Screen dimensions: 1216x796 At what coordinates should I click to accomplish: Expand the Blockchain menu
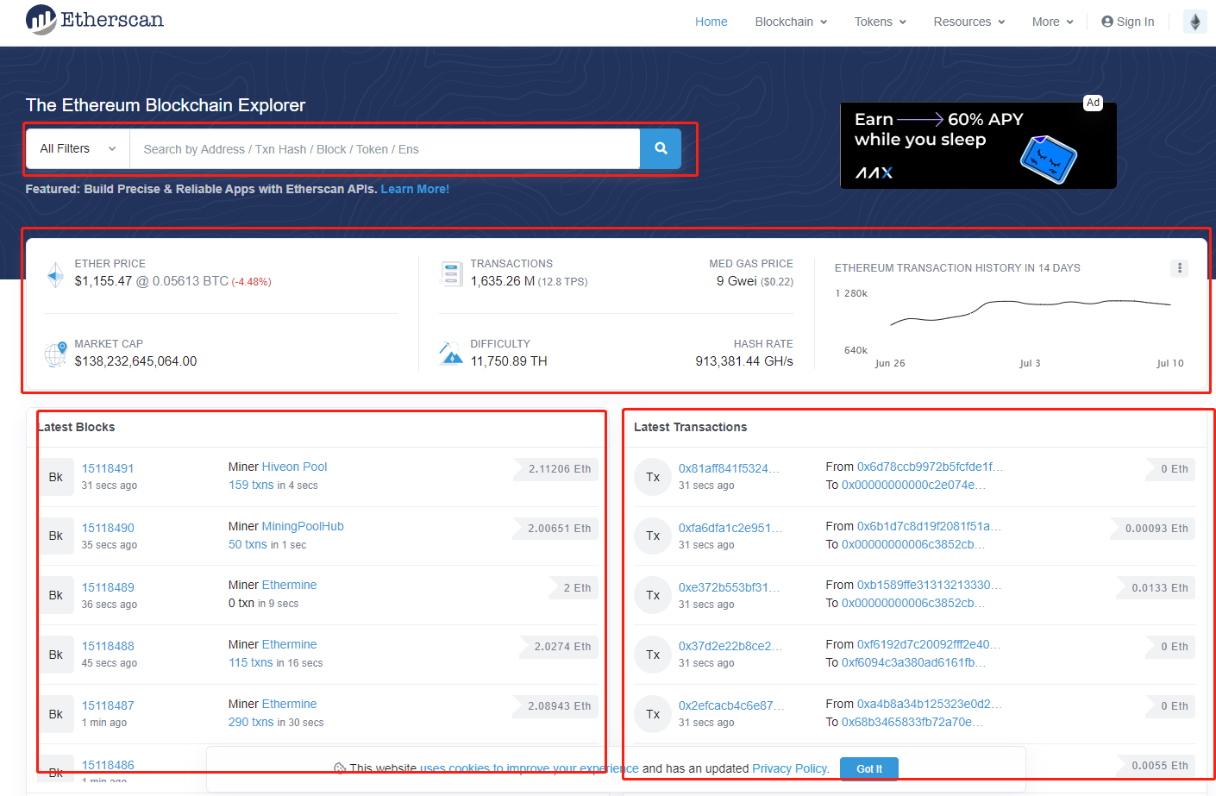[x=791, y=22]
